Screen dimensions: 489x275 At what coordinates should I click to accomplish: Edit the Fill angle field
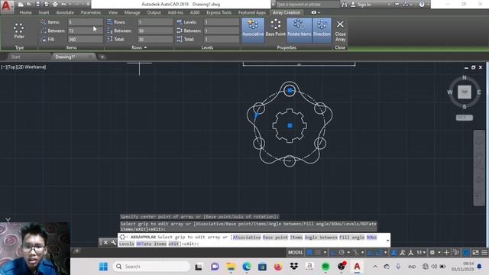[85, 39]
